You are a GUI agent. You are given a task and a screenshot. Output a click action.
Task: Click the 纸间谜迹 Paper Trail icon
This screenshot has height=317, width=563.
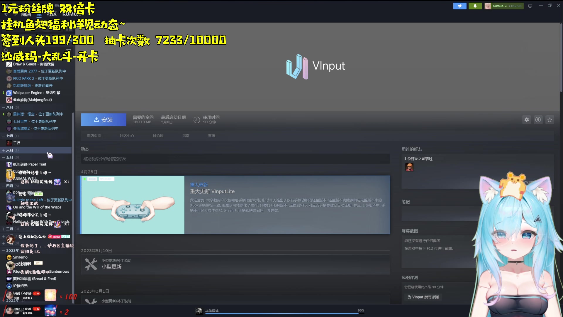(9, 164)
